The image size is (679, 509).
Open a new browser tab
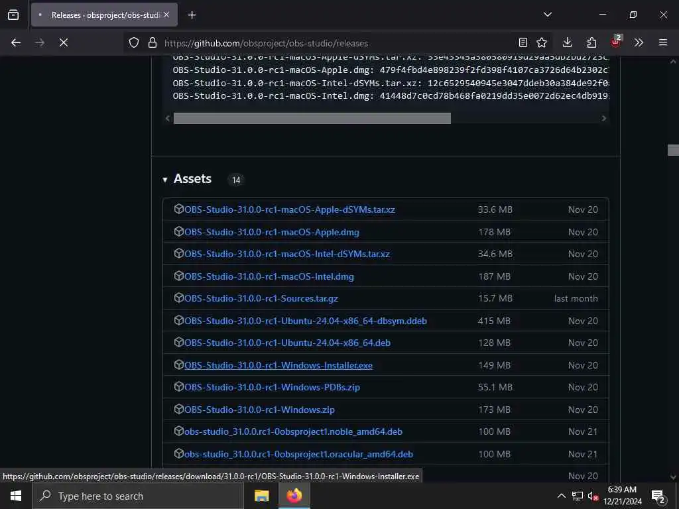[x=192, y=15]
